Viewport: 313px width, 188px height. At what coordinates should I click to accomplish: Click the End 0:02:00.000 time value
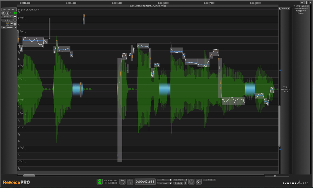coord(113,183)
